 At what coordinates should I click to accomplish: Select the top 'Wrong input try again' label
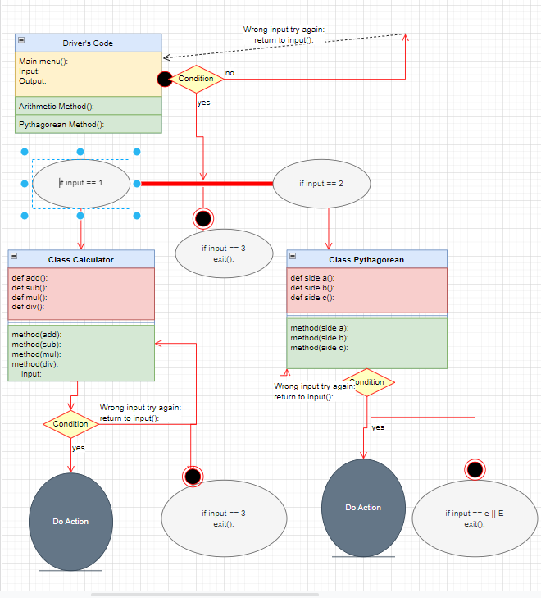pyautogui.click(x=284, y=34)
